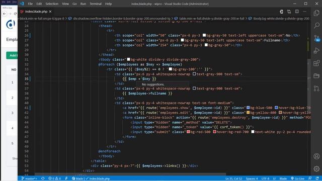Click line number 35 in the gutter

(x=26, y=79)
